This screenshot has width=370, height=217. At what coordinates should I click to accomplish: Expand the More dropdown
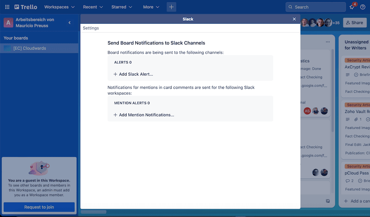click(151, 7)
